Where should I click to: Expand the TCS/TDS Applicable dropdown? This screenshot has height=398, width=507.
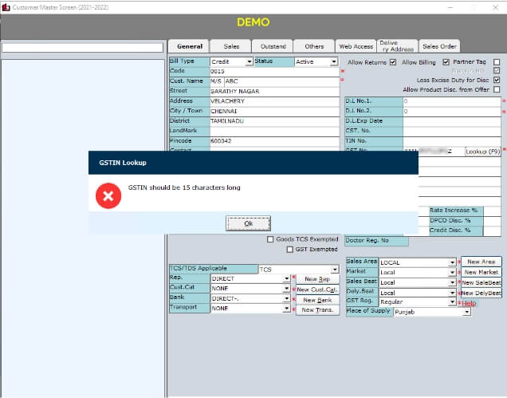(335, 269)
